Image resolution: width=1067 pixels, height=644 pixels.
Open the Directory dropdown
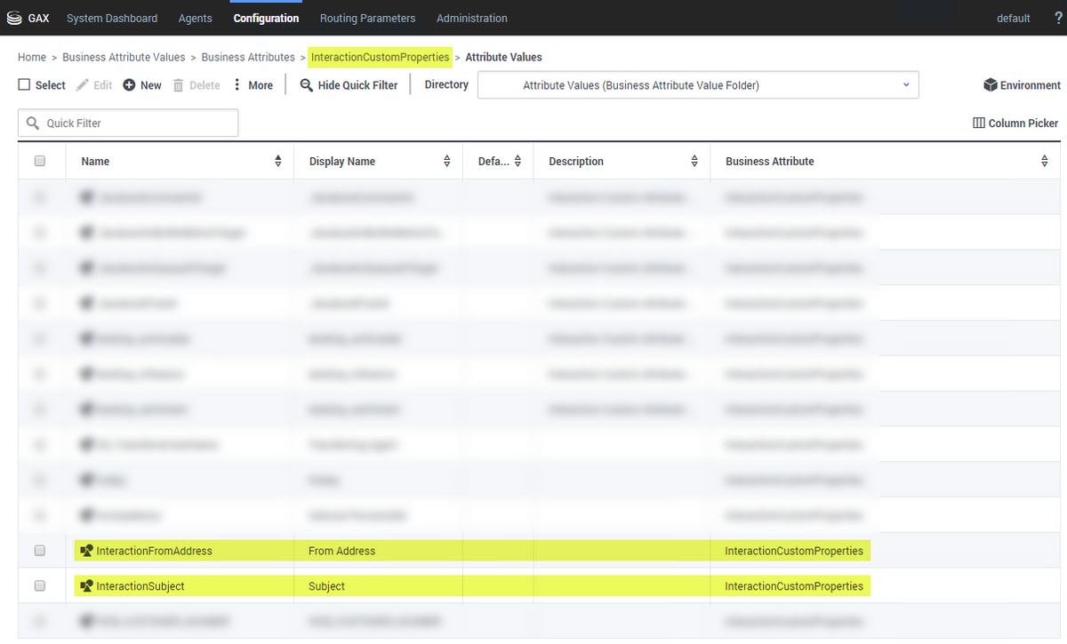coord(698,85)
